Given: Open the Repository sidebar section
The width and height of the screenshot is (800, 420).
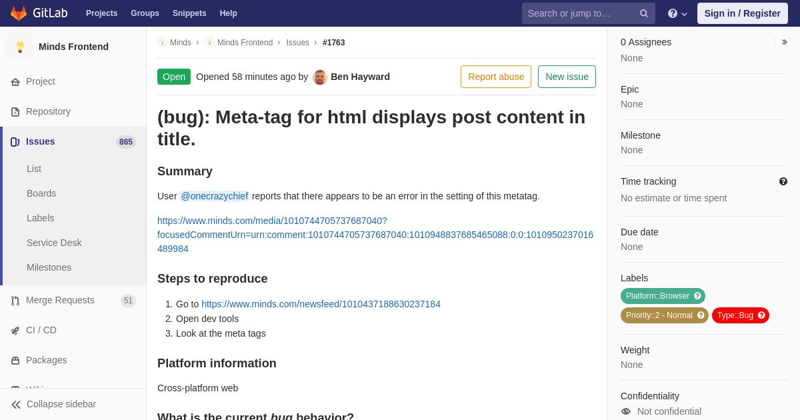Looking at the screenshot, I should point(48,111).
